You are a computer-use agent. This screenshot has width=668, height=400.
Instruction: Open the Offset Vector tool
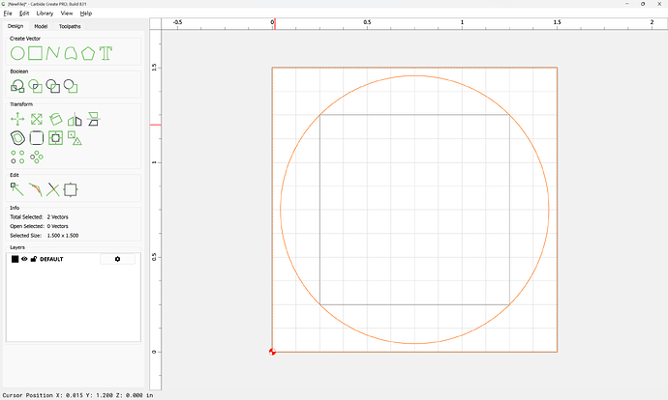[16, 138]
